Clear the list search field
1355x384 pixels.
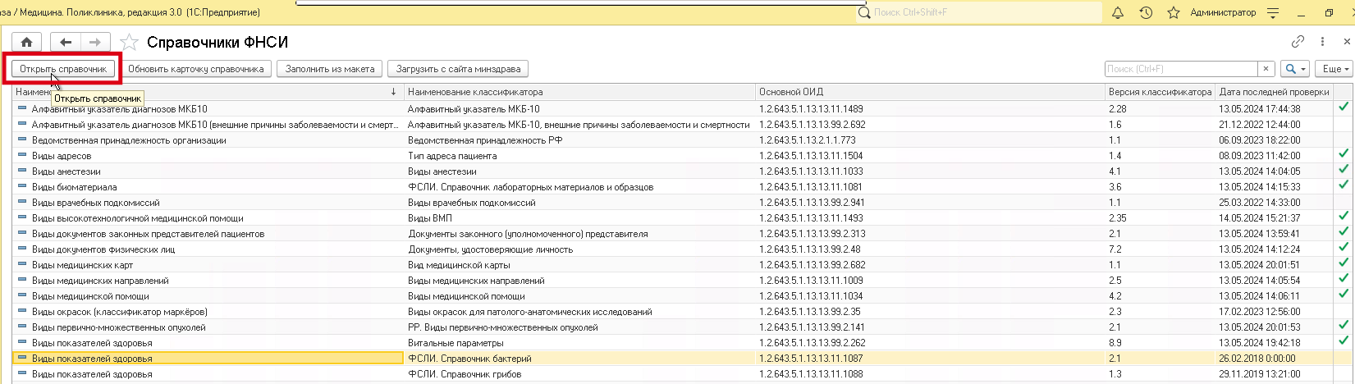tap(1266, 69)
